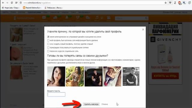
Task: Click friend photo of man on couch
Action: (94, 76)
